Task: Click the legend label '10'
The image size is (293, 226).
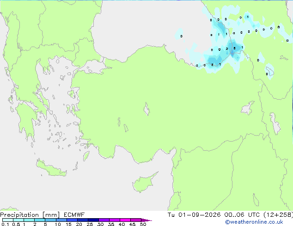Action: (58, 224)
